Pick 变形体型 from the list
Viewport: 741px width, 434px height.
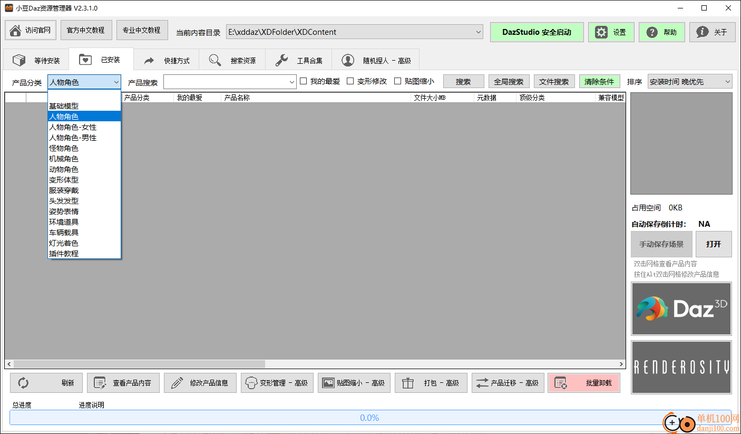tap(84, 180)
